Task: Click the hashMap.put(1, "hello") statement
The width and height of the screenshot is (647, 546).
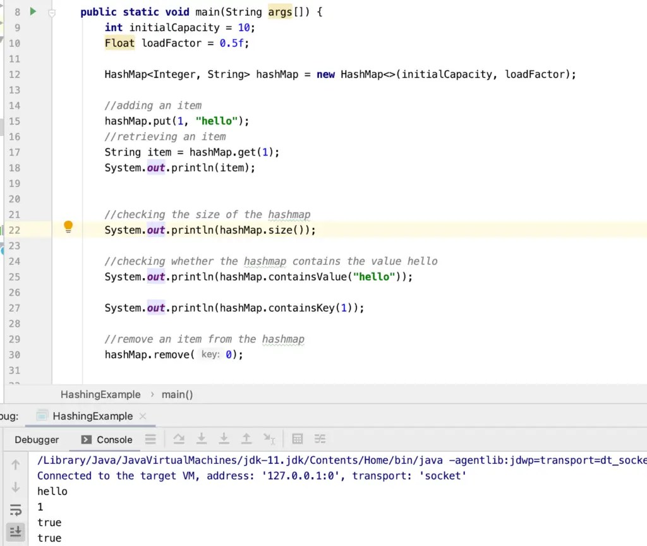Action: (177, 121)
